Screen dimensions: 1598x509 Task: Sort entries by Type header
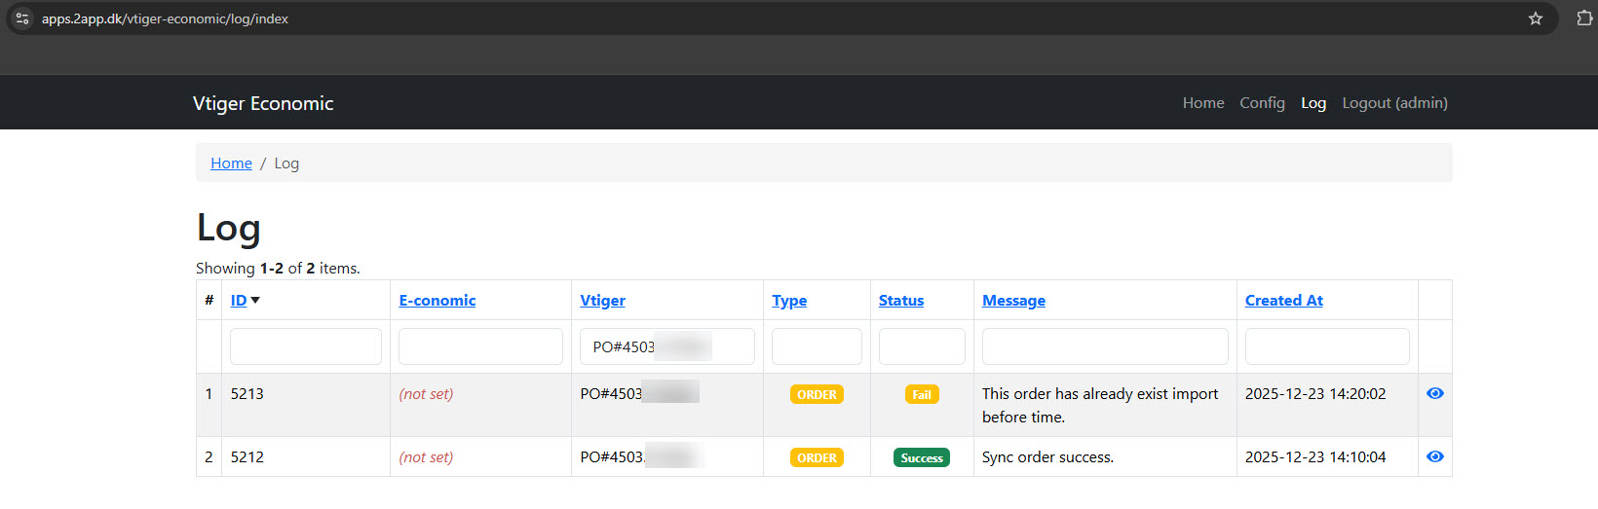click(789, 301)
